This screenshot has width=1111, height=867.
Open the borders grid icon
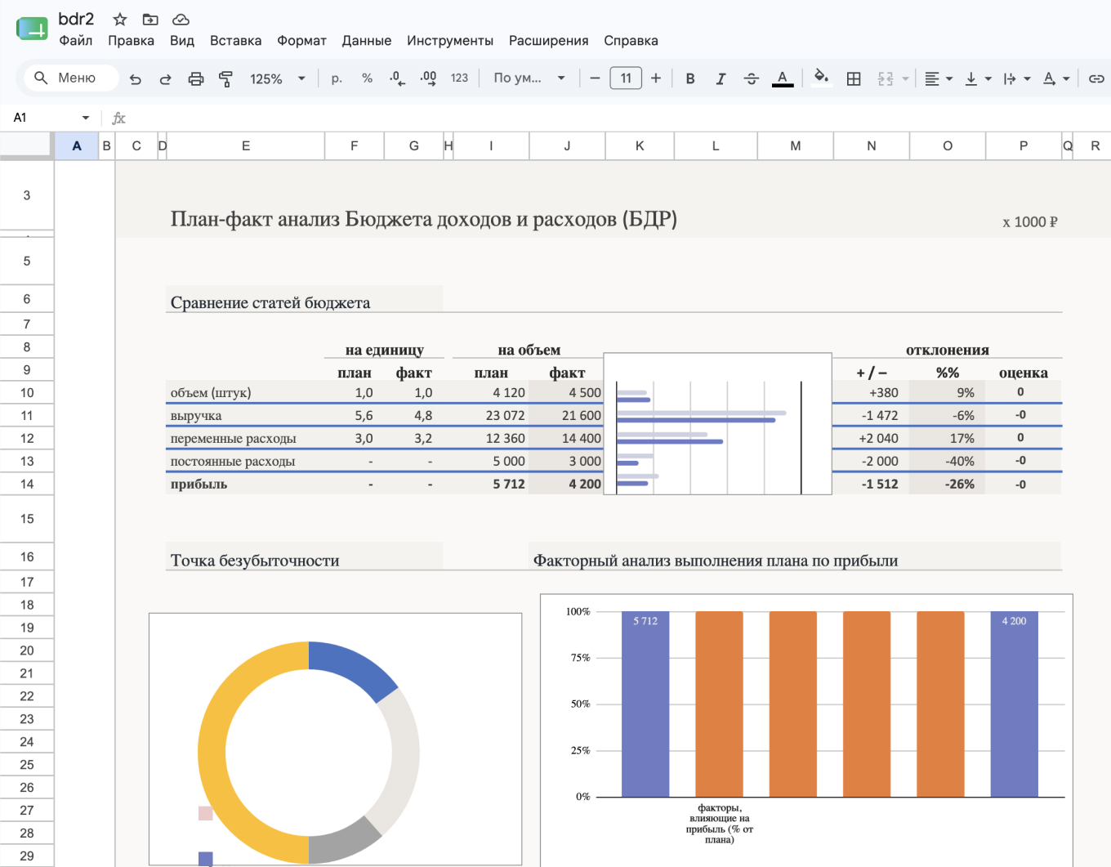(x=854, y=78)
